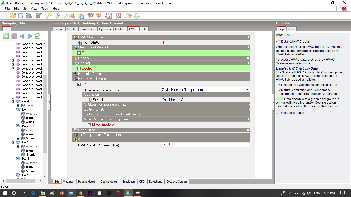Open the Tools menu
The image size is (351, 197).
[x=45, y=8]
